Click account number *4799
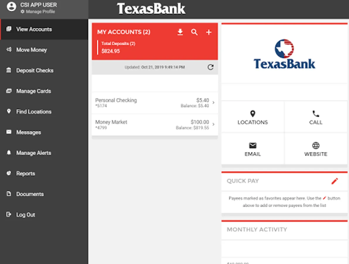 coord(101,128)
